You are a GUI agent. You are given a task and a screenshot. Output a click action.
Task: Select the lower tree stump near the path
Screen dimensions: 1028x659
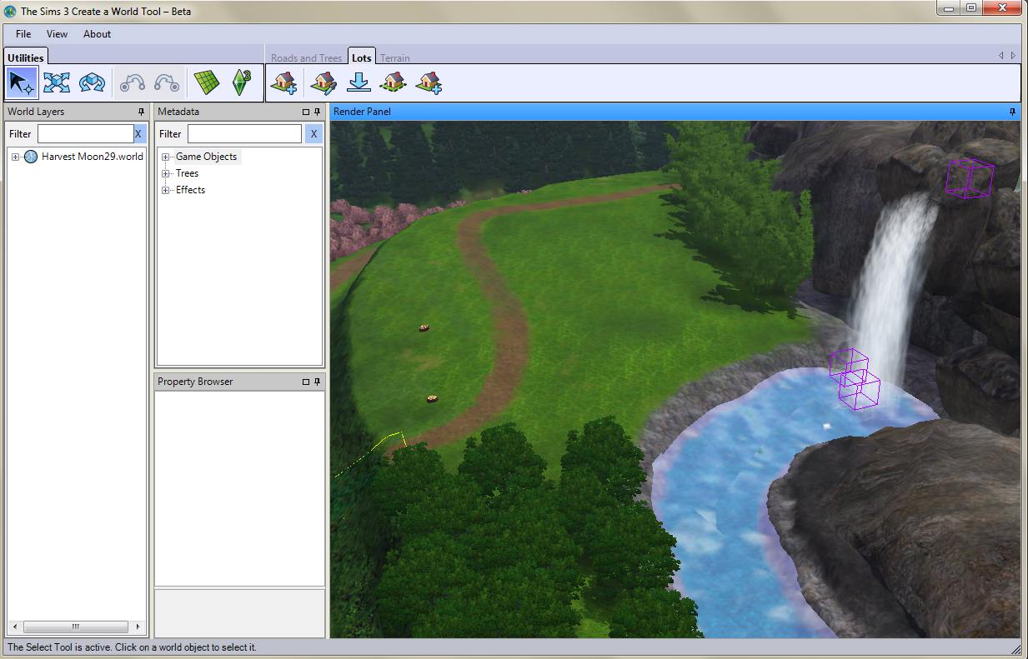coord(432,399)
